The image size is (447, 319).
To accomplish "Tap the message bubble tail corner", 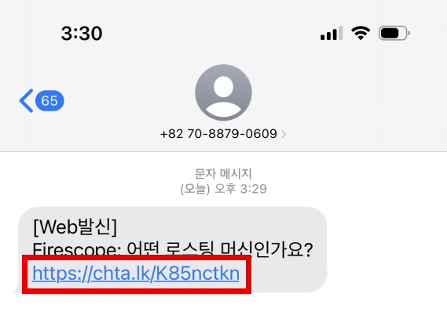I will point(16,288).
